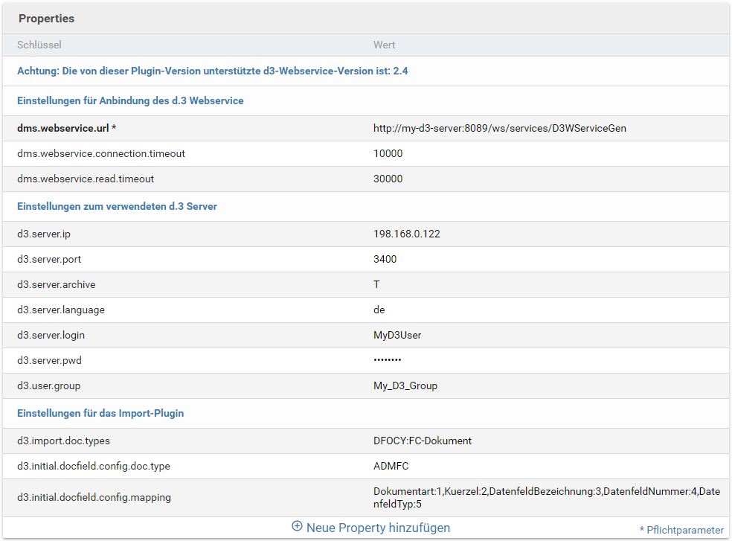Click the Properties panel title
This screenshot has height=541, width=732.
46,18
